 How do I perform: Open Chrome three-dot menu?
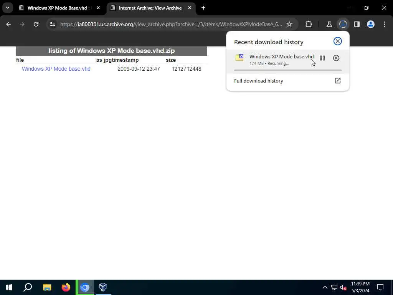[x=385, y=24]
